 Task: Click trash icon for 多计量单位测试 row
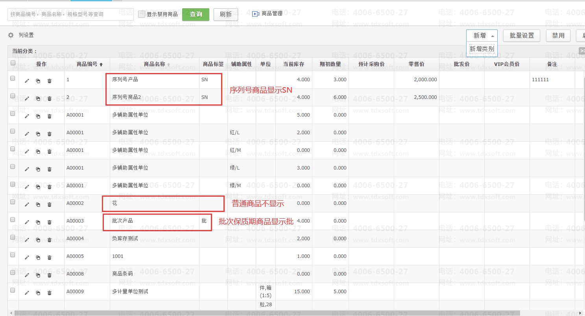(50, 293)
